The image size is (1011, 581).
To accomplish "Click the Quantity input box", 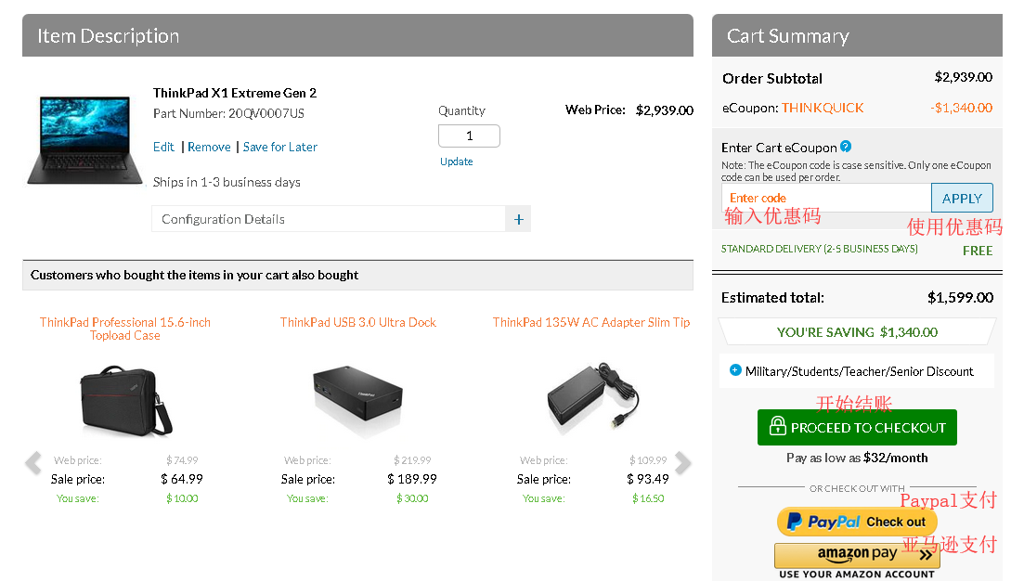I will (x=469, y=136).
